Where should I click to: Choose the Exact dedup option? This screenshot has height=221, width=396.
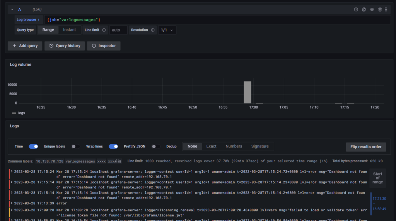[211, 146]
